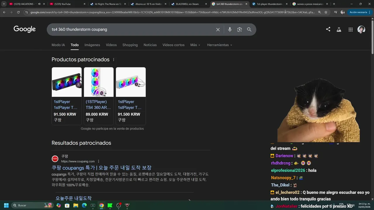Click chat username Darienow
The image size is (374, 210).
[284, 156]
